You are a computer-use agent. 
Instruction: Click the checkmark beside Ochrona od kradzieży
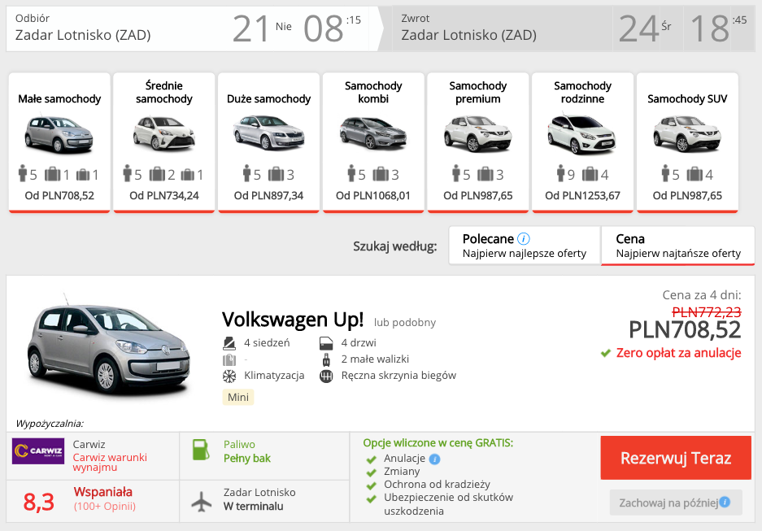[x=372, y=485]
